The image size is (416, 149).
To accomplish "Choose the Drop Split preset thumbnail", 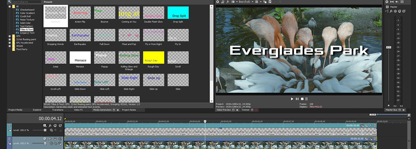I will (178, 13).
